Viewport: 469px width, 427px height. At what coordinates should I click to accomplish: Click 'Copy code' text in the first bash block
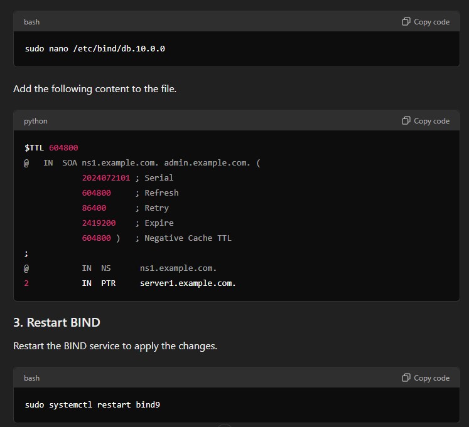point(431,22)
